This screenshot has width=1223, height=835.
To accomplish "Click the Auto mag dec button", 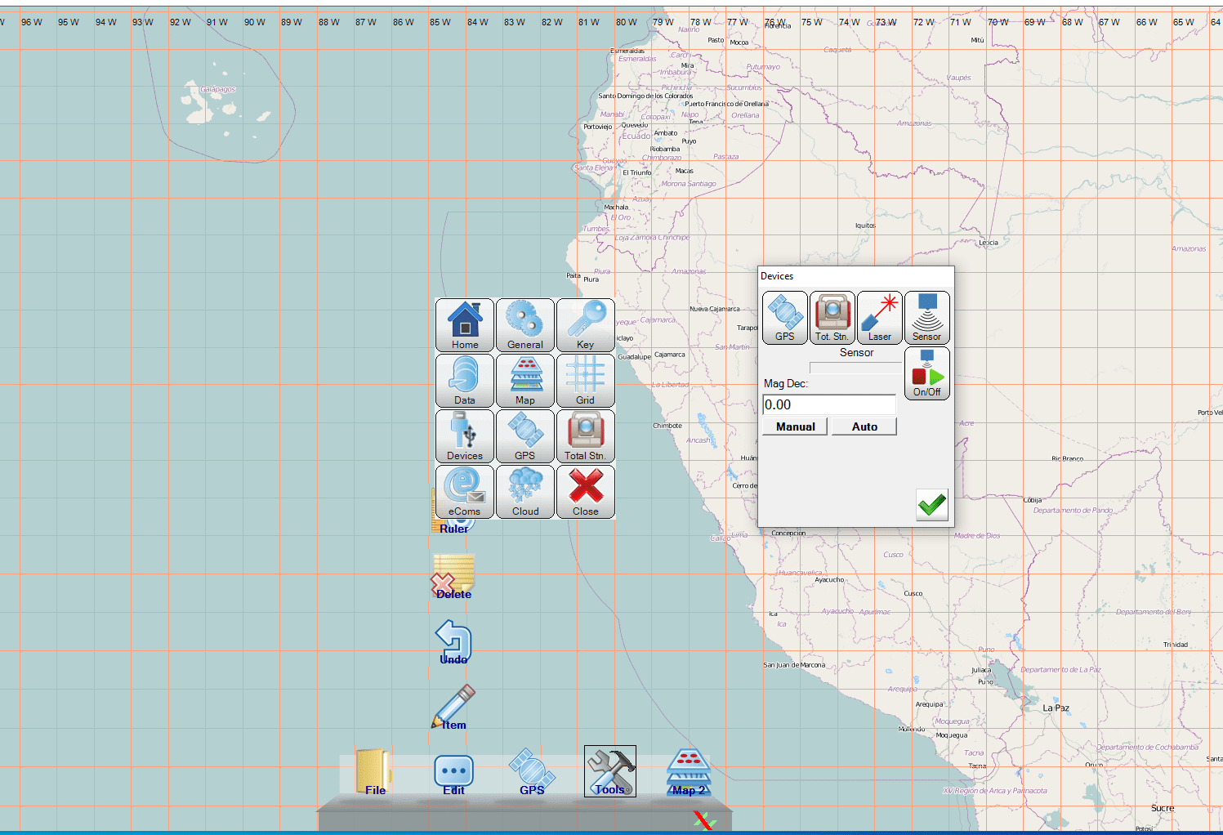I will [x=864, y=426].
